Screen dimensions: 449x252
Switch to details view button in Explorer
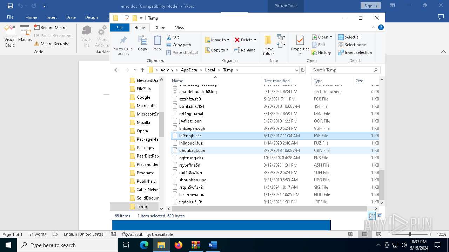tap(372, 216)
